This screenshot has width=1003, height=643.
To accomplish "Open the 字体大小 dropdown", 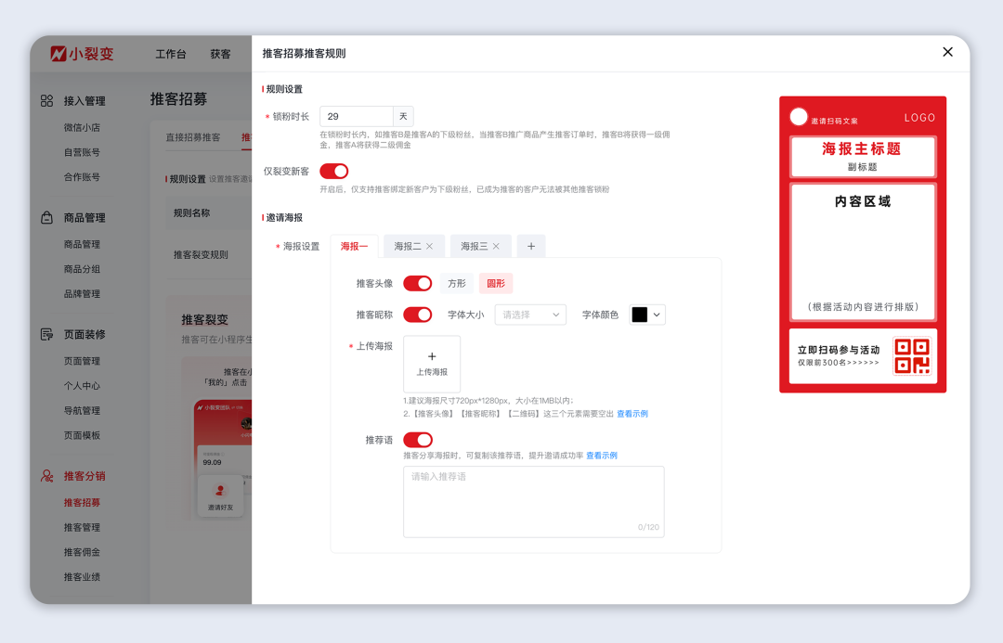I will pyautogui.click(x=530, y=315).
